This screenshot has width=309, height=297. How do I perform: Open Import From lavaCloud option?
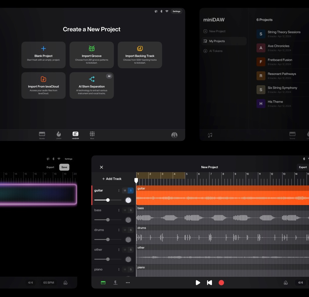[44, 85]
